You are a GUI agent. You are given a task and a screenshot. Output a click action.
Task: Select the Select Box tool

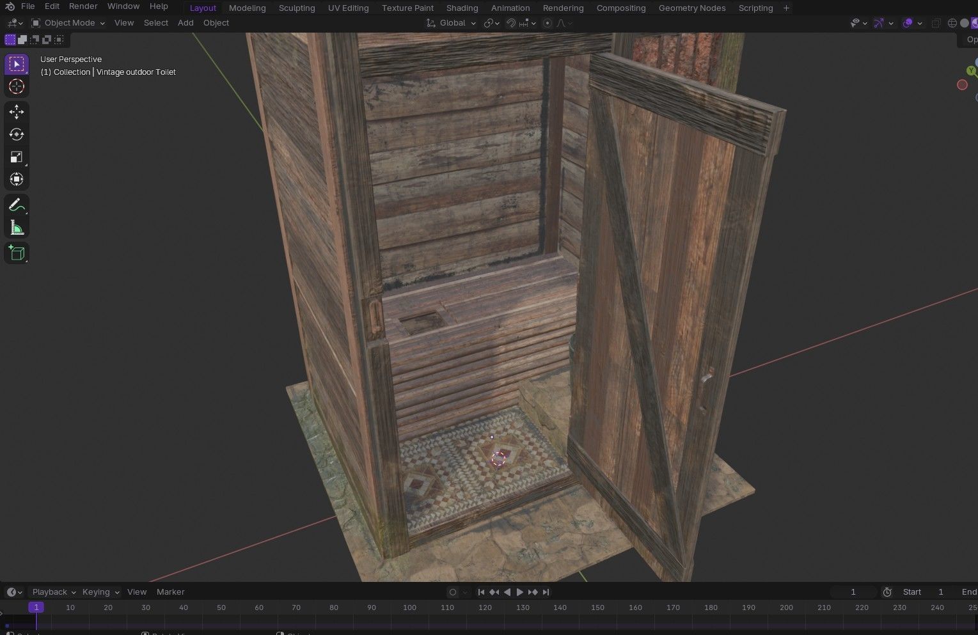tap(17, 64)
